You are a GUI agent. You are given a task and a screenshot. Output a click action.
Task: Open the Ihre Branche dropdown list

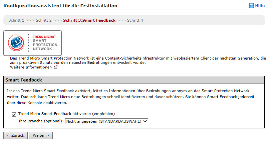tap(106, 121)
